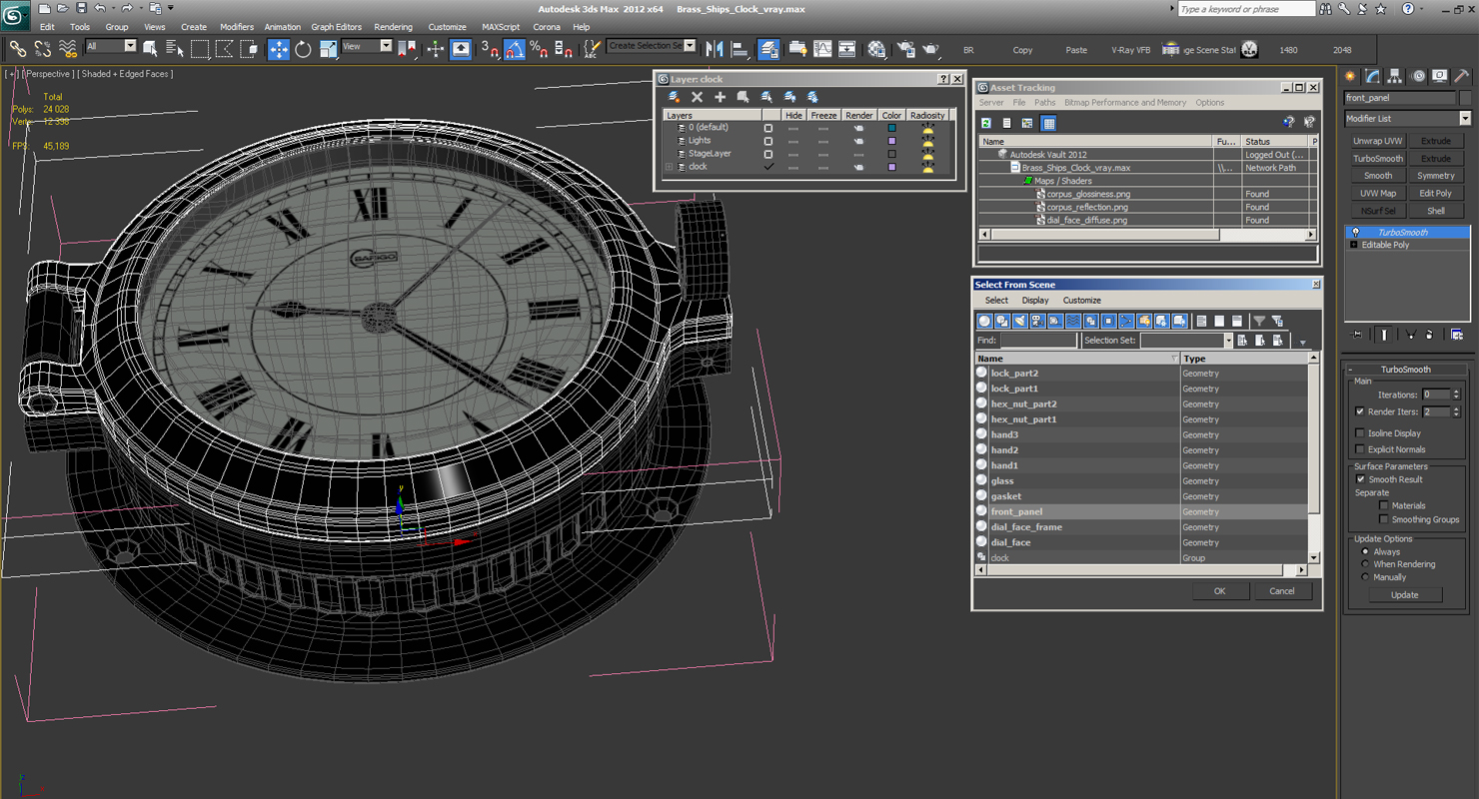Image resolution: width=1479 pixels, height=799 pixels.
Task: Click the Unlink Selection tool
Action: coord(43,49)
